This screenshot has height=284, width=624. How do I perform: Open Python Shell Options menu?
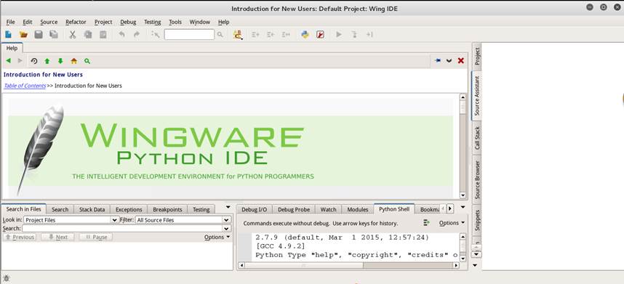tap(452, 223)
